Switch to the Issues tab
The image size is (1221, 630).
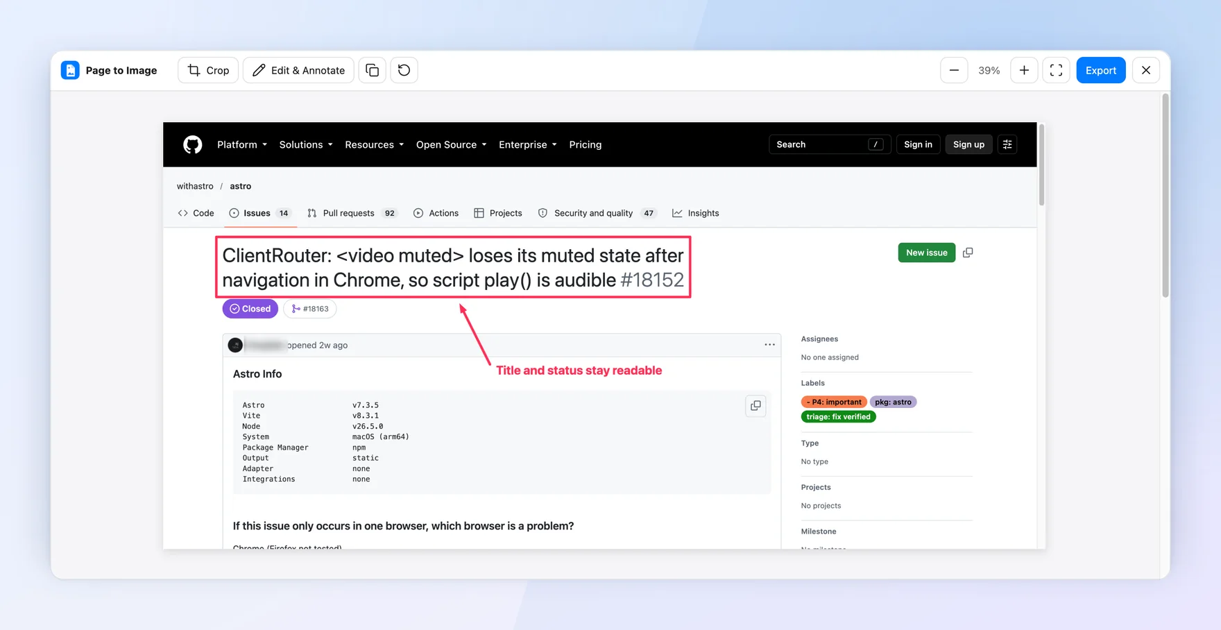(259, 213)
